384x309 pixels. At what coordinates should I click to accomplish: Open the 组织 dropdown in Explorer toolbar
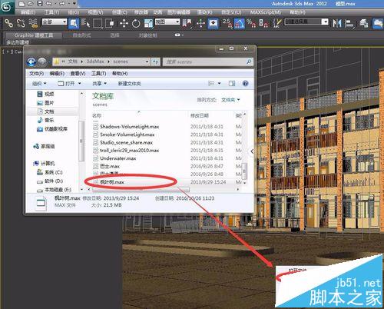[x=39, y=84]
